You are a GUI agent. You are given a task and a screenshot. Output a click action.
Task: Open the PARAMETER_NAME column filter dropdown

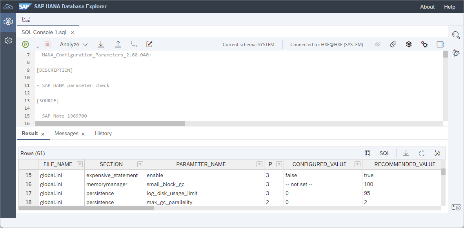pos(260,165)
